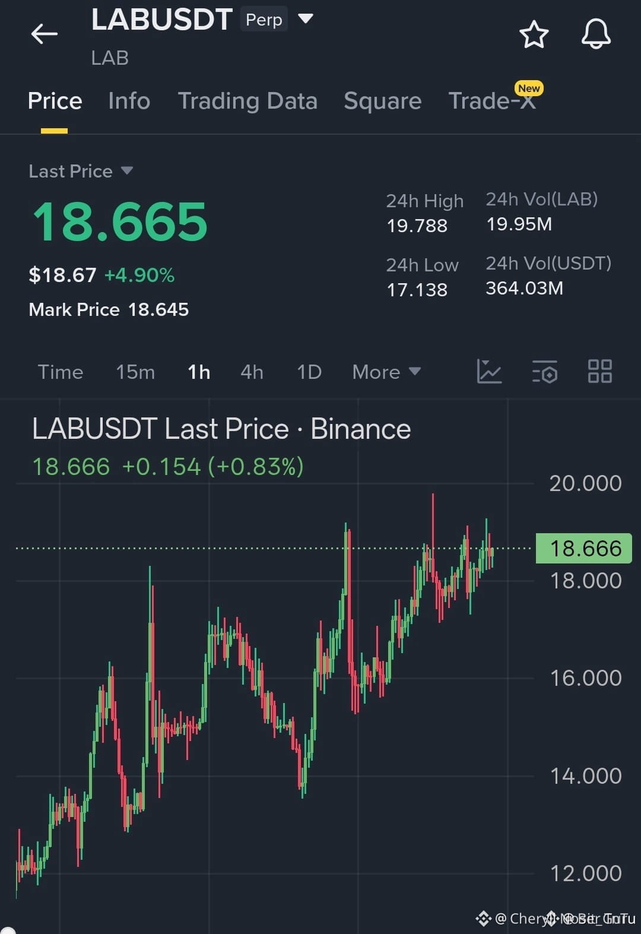Screen dimensions: 641x934
Task: Add LABUSDT to favorites with star icon
Action: pos(534,34)
